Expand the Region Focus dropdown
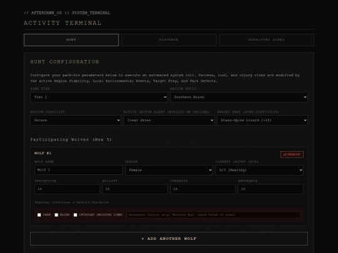Screen dimensions: 338x253 [239, 97]
